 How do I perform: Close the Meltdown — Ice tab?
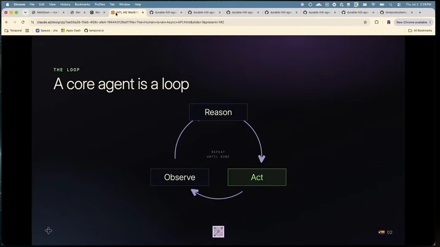pos(63,12)
